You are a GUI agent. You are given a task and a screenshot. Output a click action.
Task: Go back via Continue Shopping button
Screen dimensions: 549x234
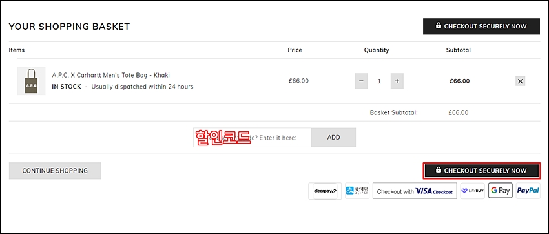click(x=55, y=171)
